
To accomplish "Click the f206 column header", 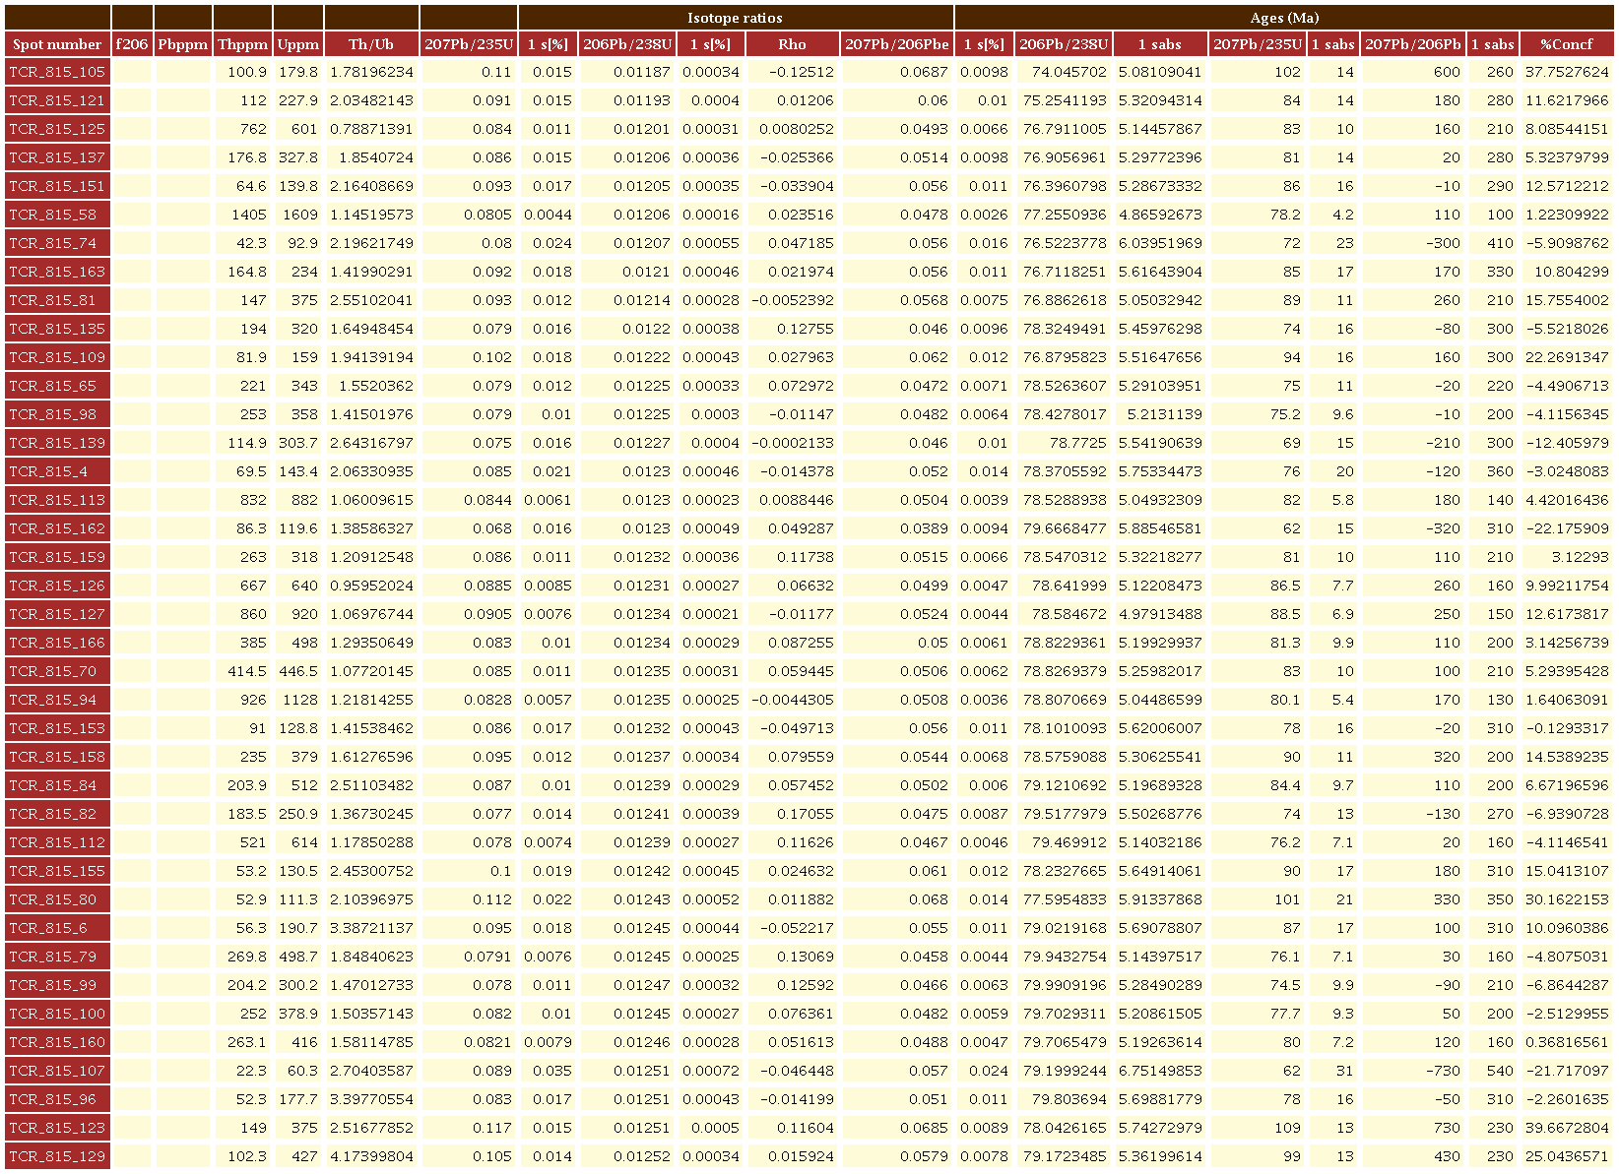I will 132,44.
